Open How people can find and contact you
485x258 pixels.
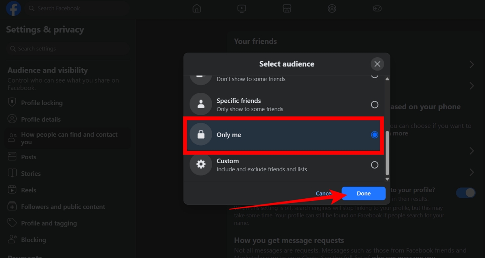[67, 138]
